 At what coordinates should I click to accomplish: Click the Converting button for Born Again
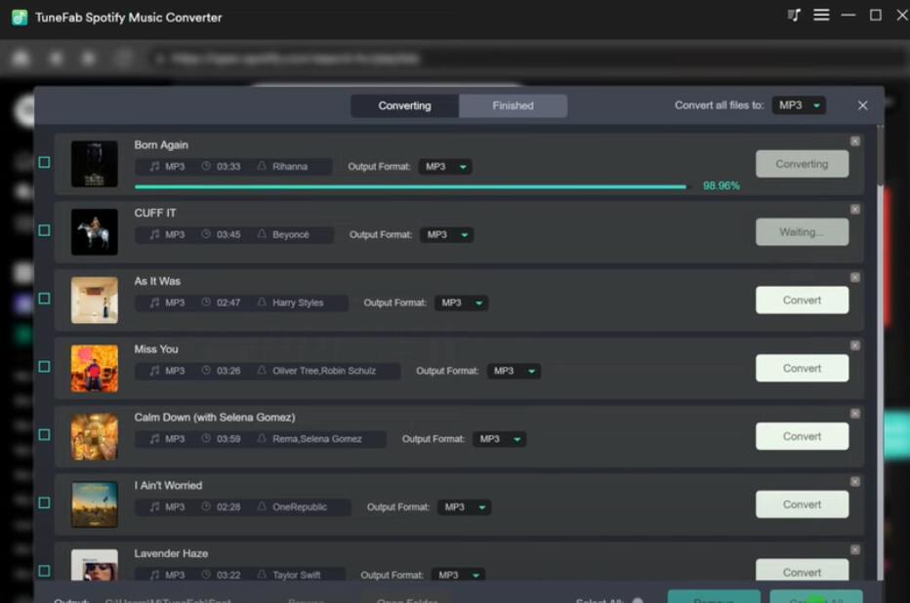pos(802,164)
